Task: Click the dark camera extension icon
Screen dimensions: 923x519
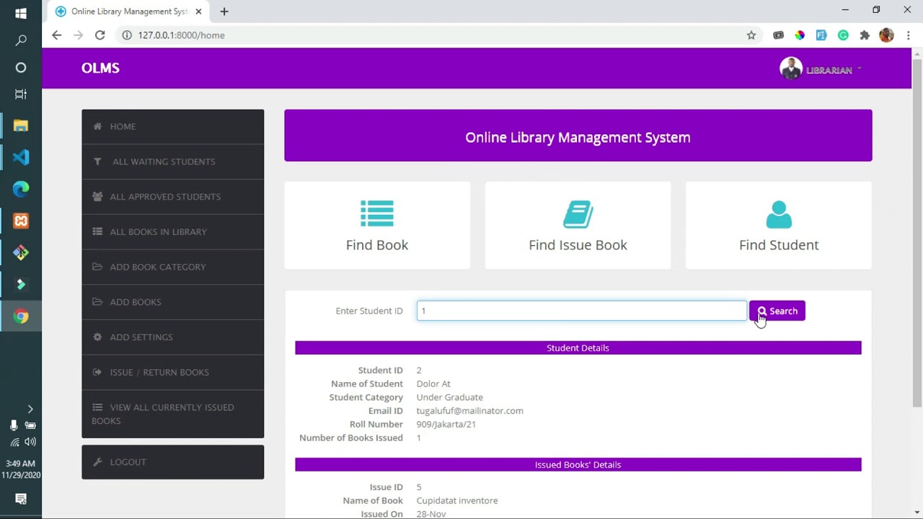Action: [x=778, y=35]
